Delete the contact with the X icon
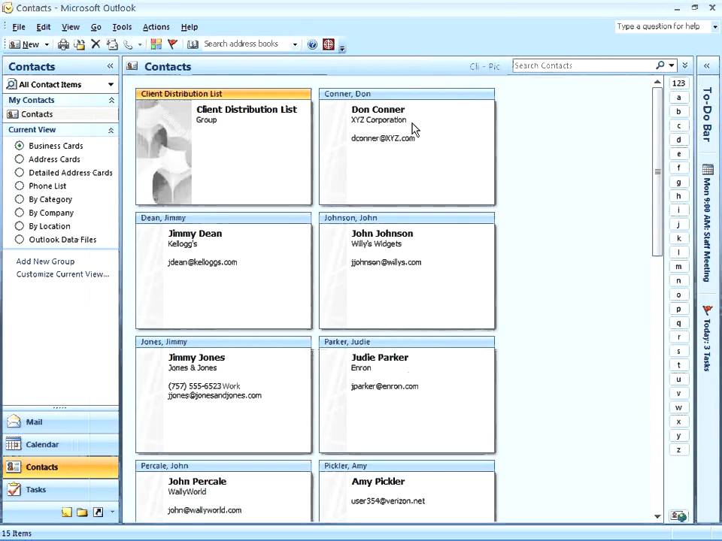 pyautogui.click(x=96, y=44)
